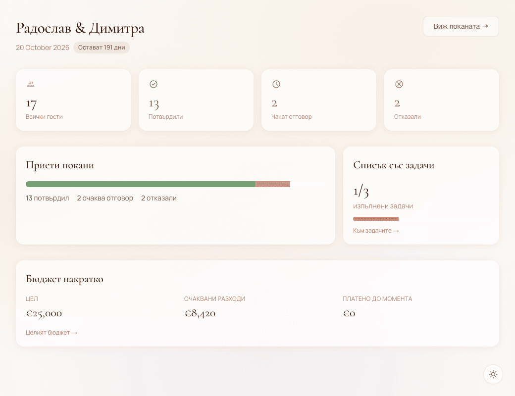Click the ОЧАКВАНИ РАЗХОДИ label
Screen dimensions: 515x396
click(x=214, y=299)
